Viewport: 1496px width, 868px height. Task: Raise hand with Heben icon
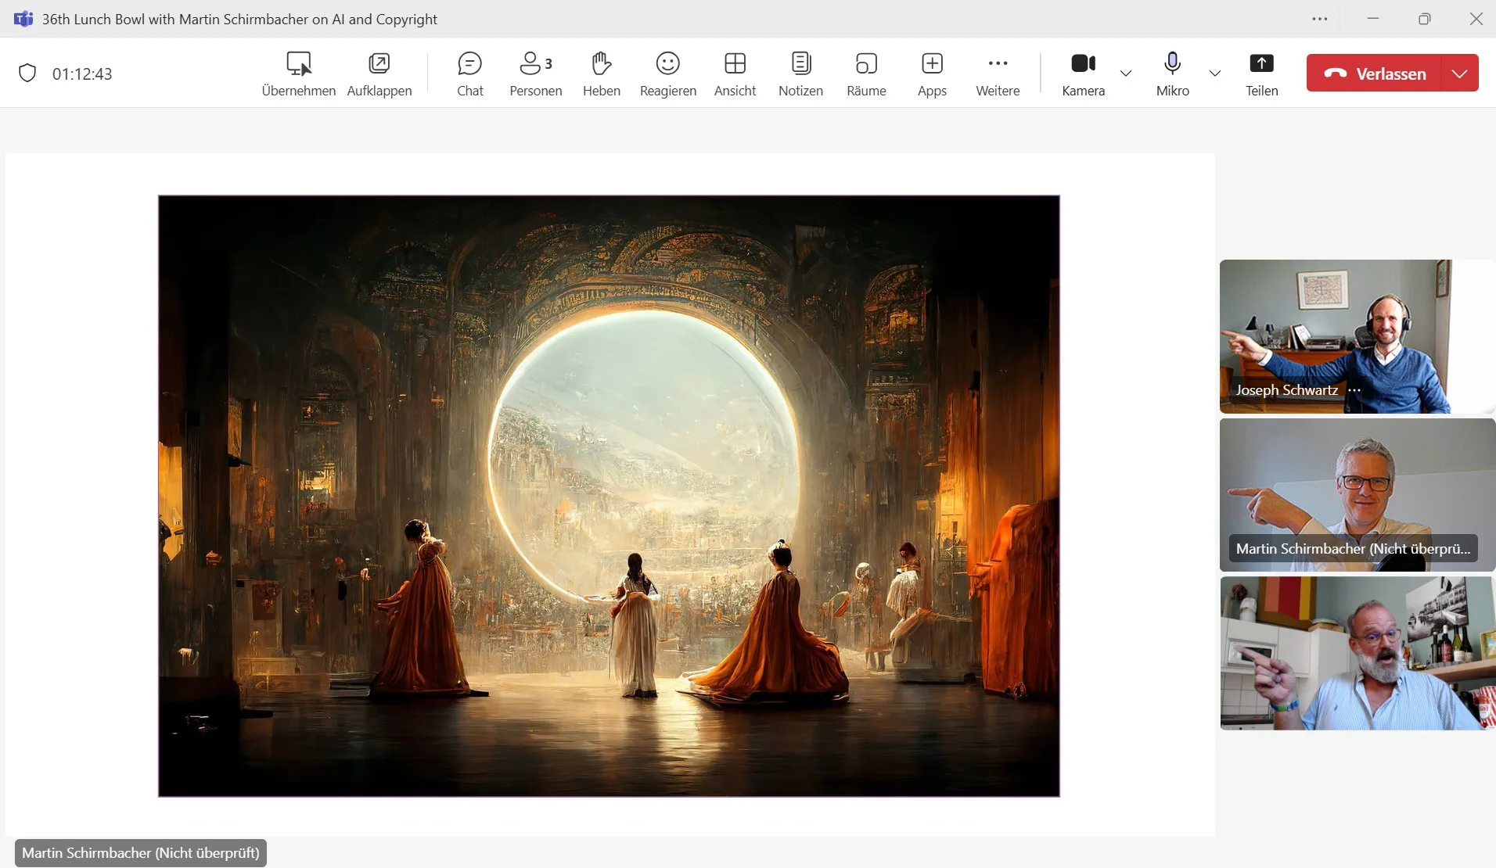(601, 74)
